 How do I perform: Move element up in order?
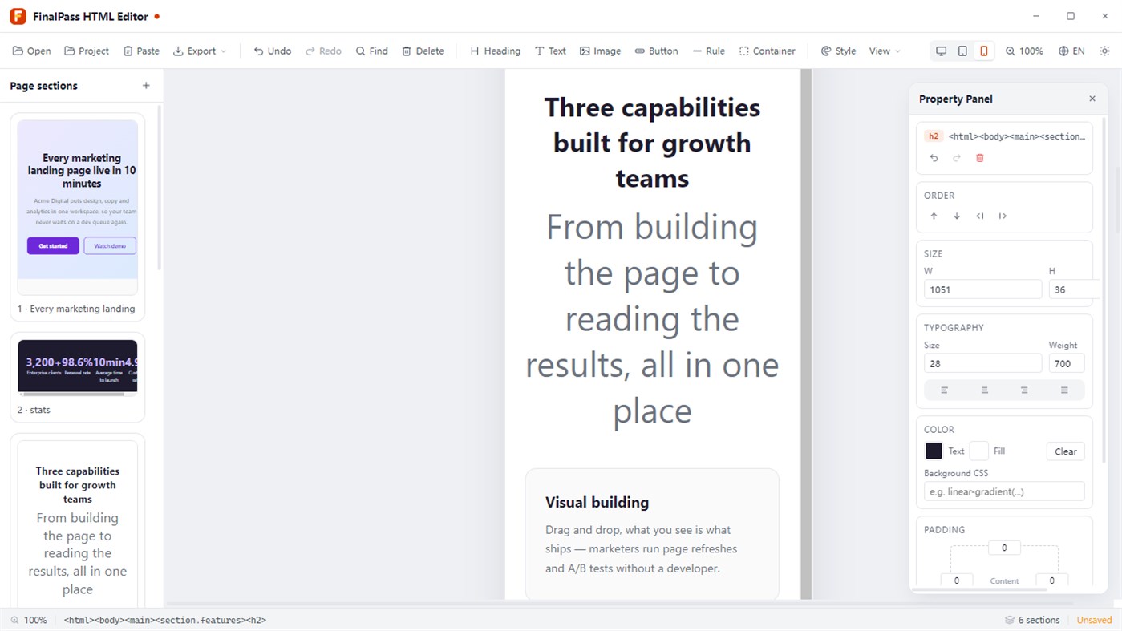(x=934, y=216)
